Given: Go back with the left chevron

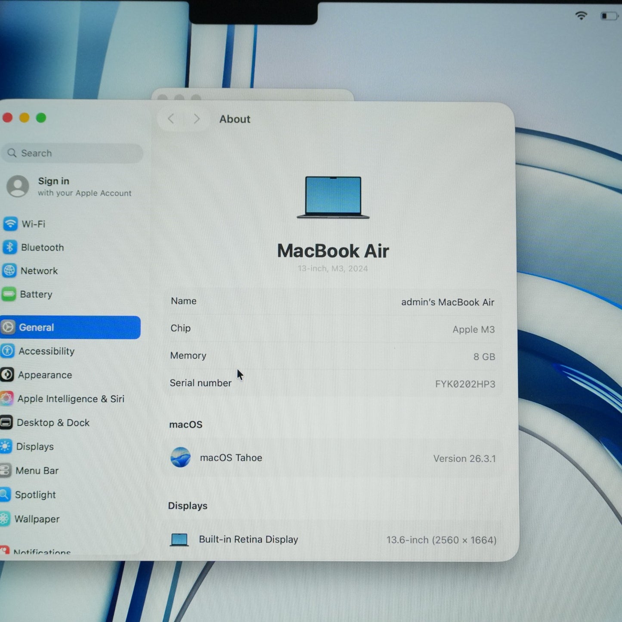Looking at the screenshot, I should pos(171,118).
